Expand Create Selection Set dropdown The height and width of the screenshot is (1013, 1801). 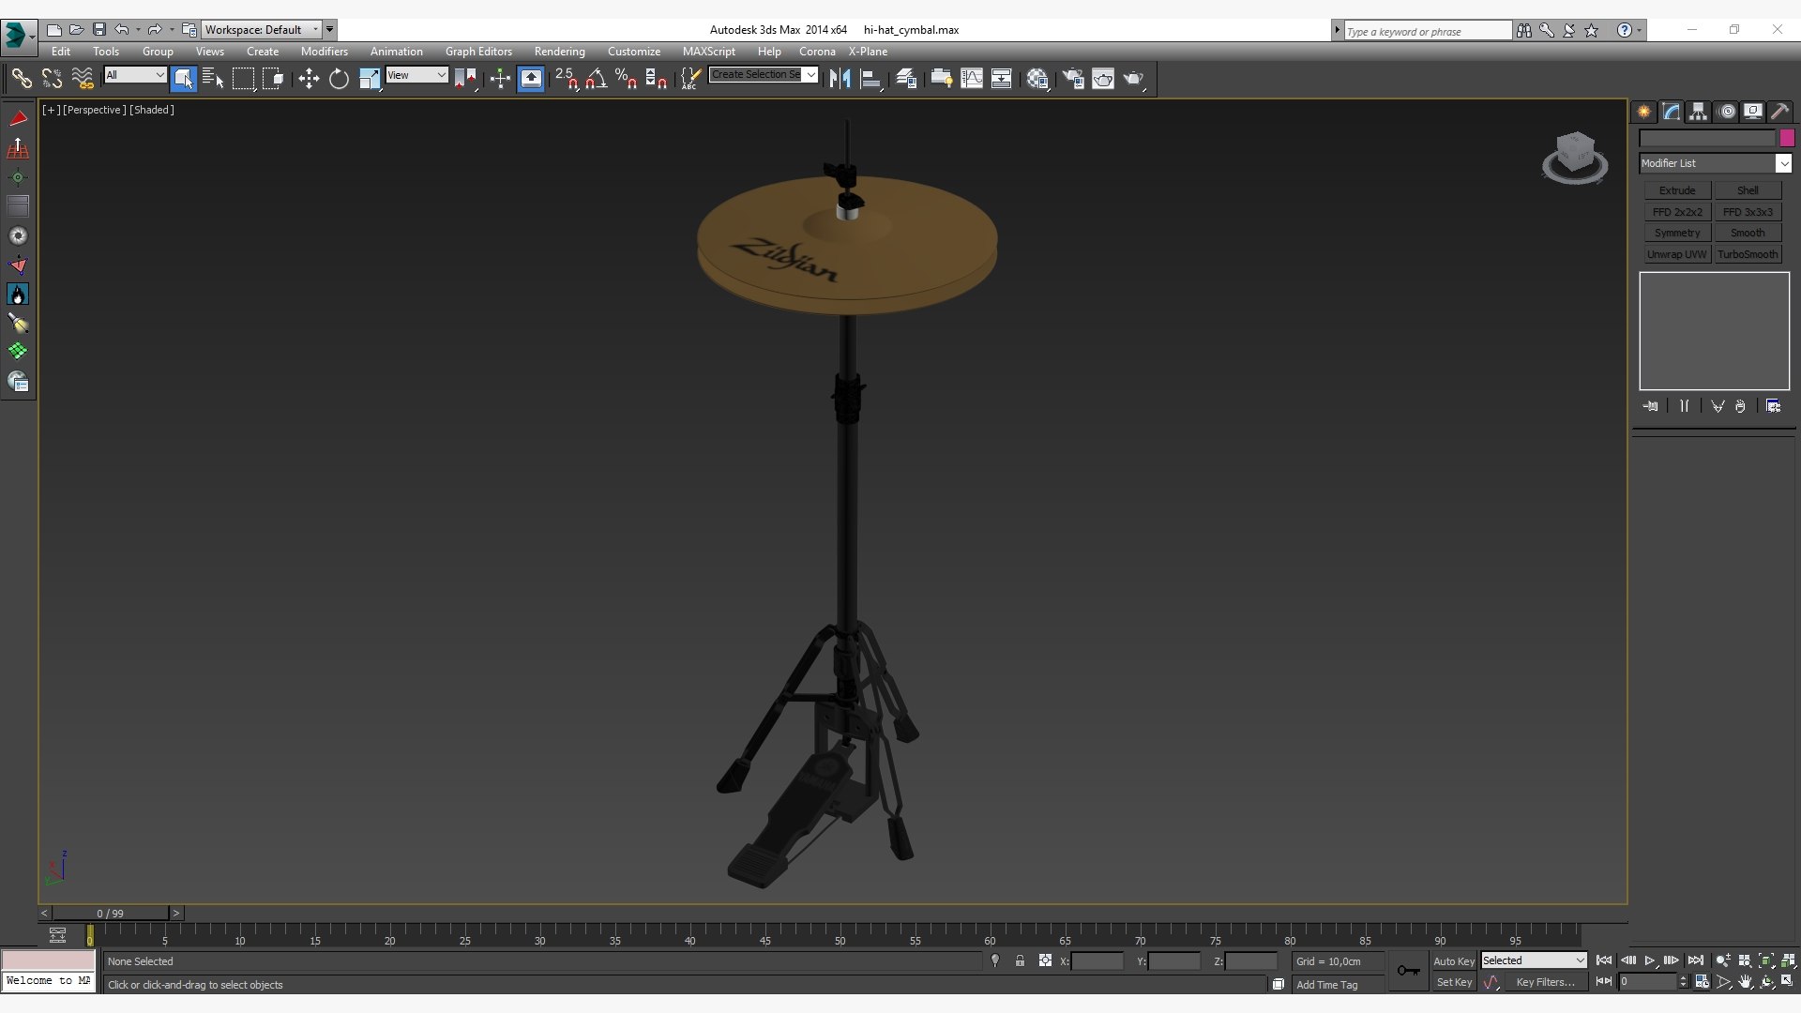tap(810, 75)
